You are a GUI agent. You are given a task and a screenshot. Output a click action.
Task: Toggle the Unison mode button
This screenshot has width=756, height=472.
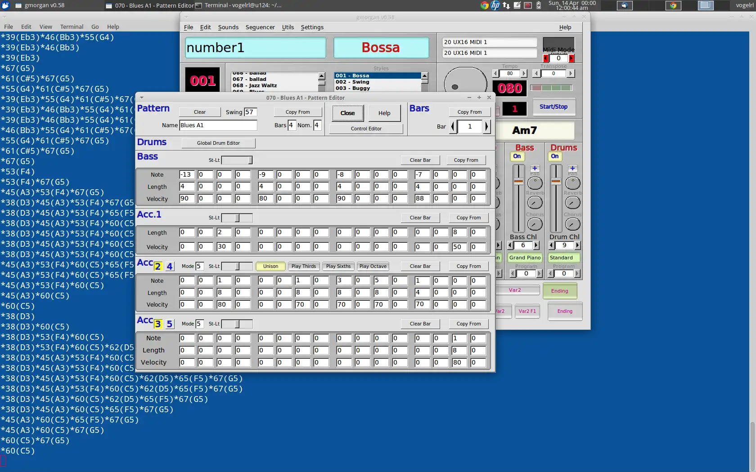pyautogui.click(x=270, y=266)
